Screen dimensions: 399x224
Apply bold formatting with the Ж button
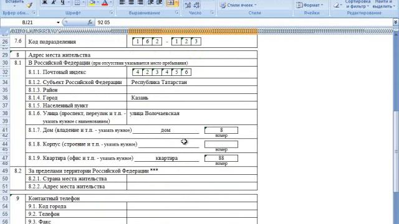coord(45,2)
